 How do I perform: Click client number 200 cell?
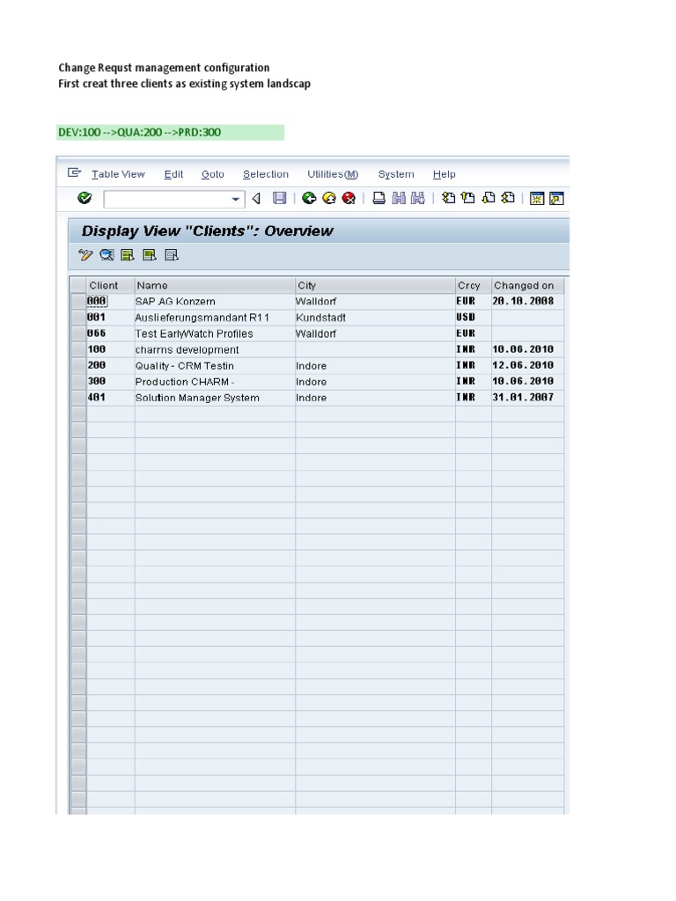click(110, 366)
